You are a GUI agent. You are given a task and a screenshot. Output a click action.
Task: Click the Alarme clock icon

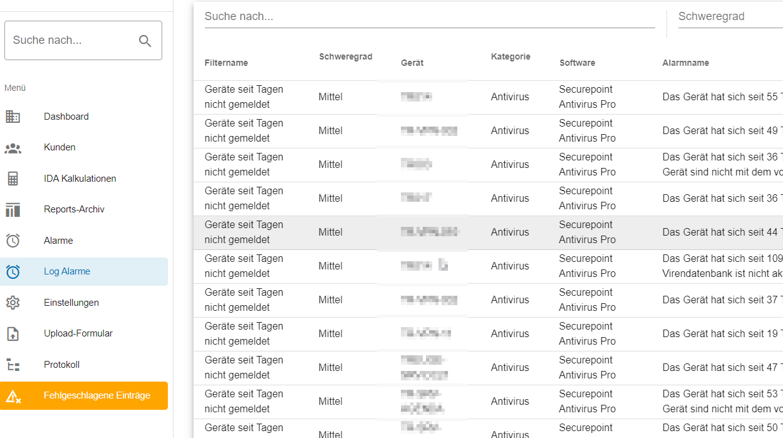pyautogui.click(x=13, y=241)
